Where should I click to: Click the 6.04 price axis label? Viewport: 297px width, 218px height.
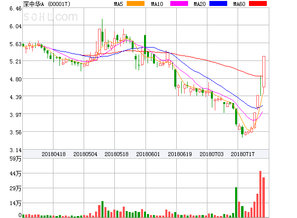pyautogui.click(x=15, y=26)
